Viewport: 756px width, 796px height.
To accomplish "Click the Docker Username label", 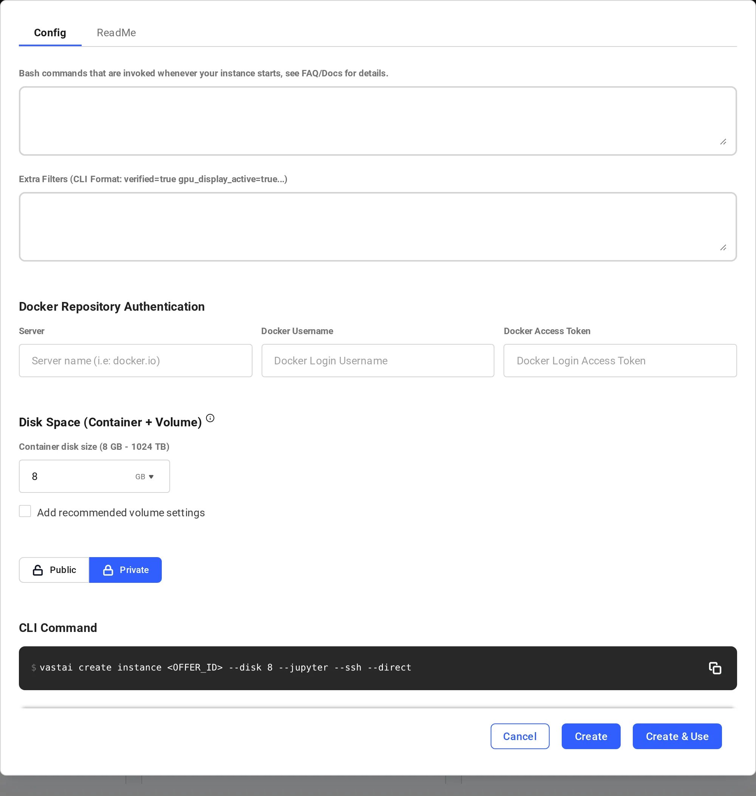I will click(297, 331).
